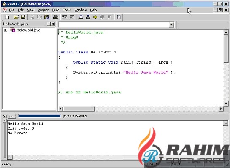Open the View menu
The width and height of the screenshot is (230, 168).
pos(31,10)
